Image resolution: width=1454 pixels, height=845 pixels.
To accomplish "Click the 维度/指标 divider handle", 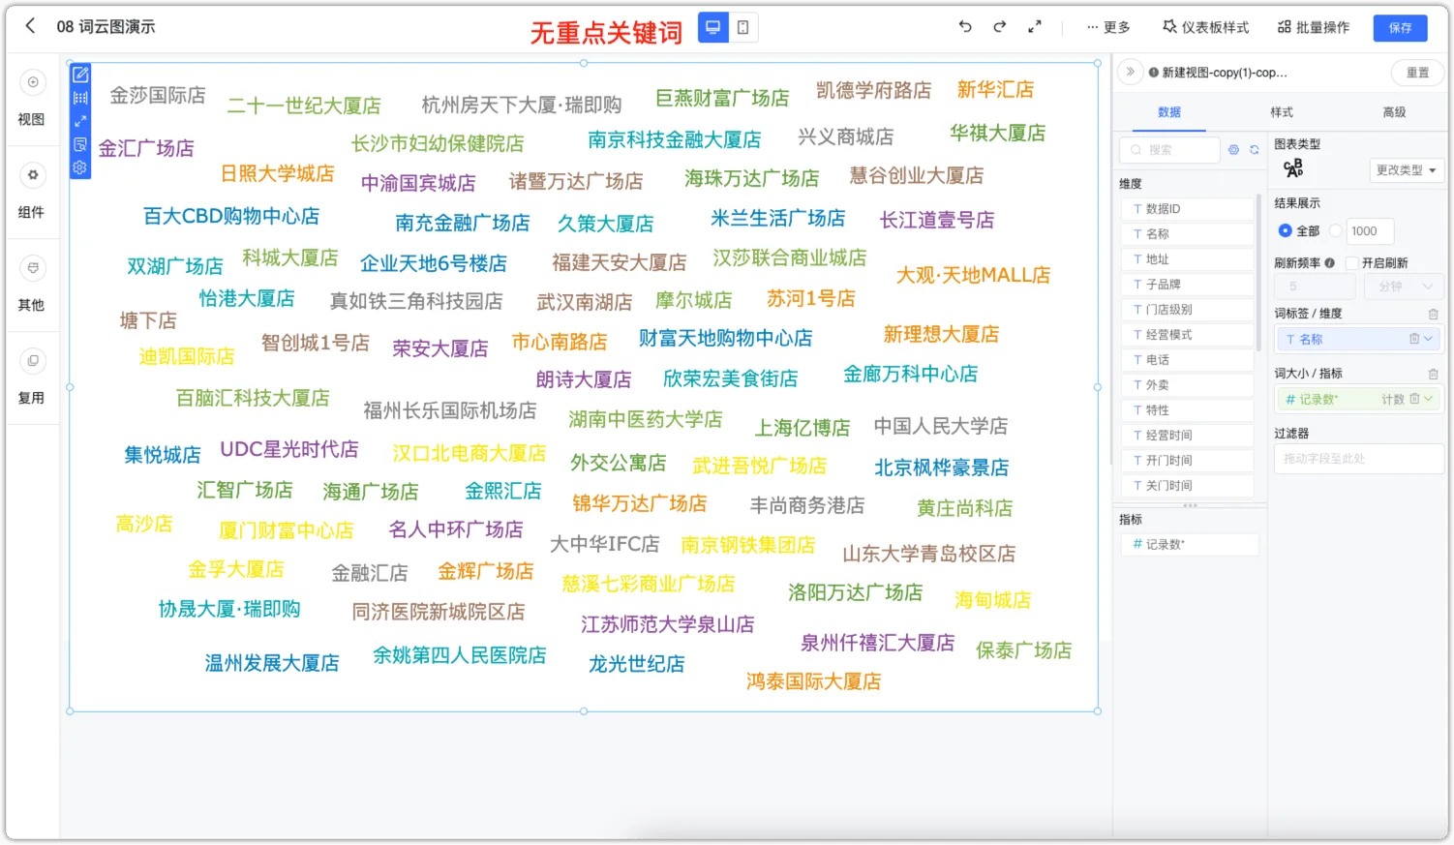I will tap(1190, 505).
